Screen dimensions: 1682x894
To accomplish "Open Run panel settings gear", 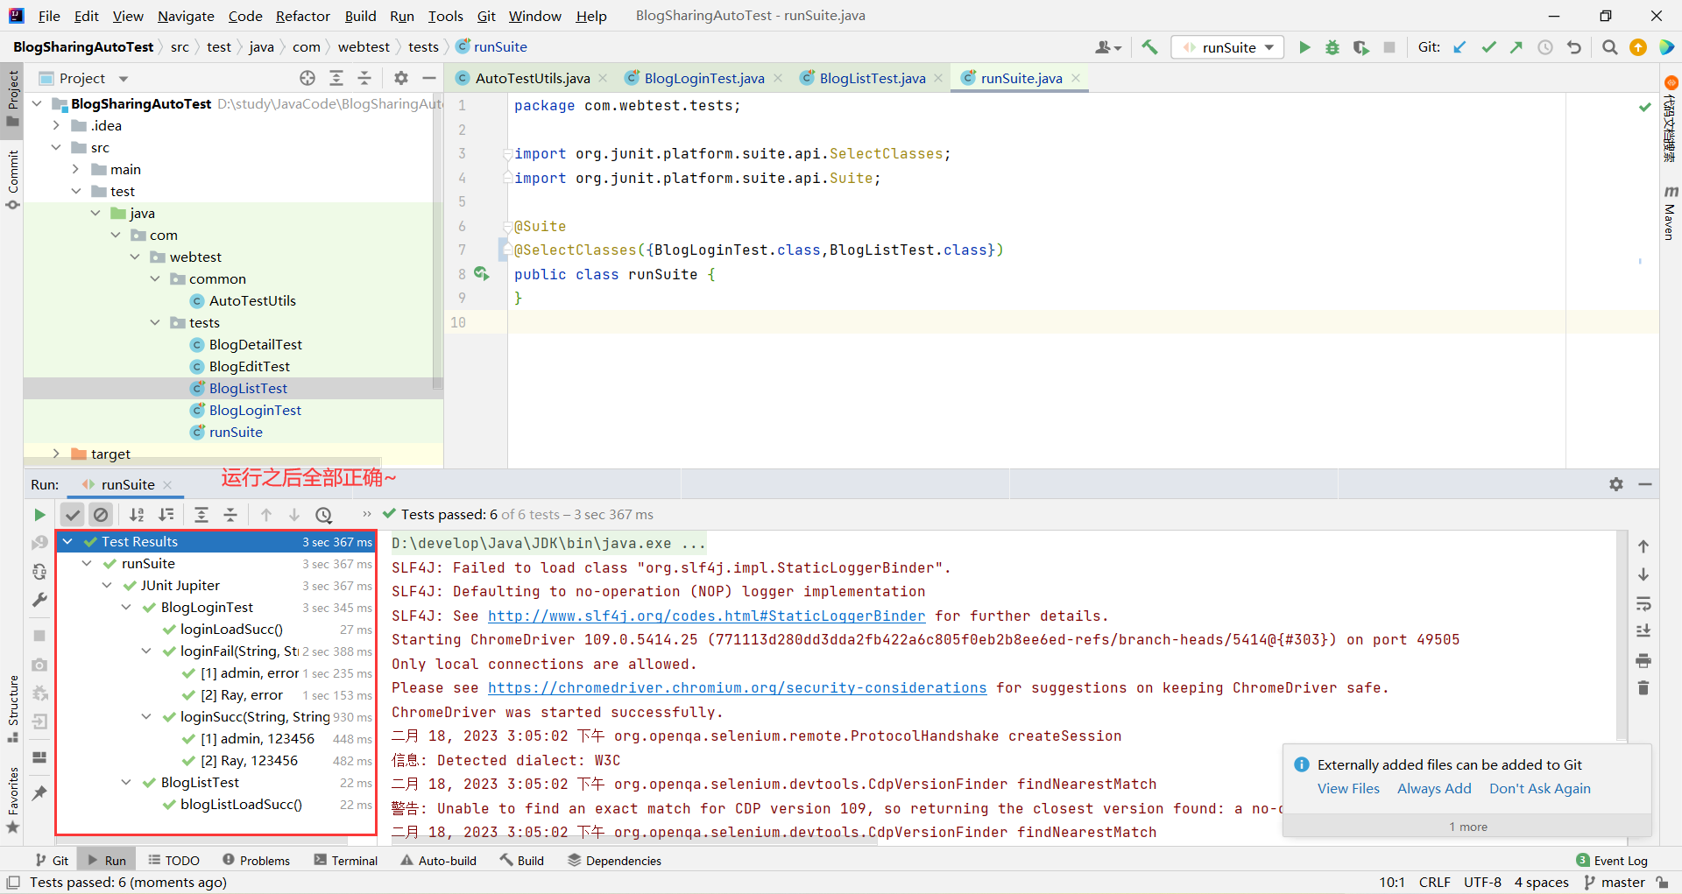I will [1616, 484].
